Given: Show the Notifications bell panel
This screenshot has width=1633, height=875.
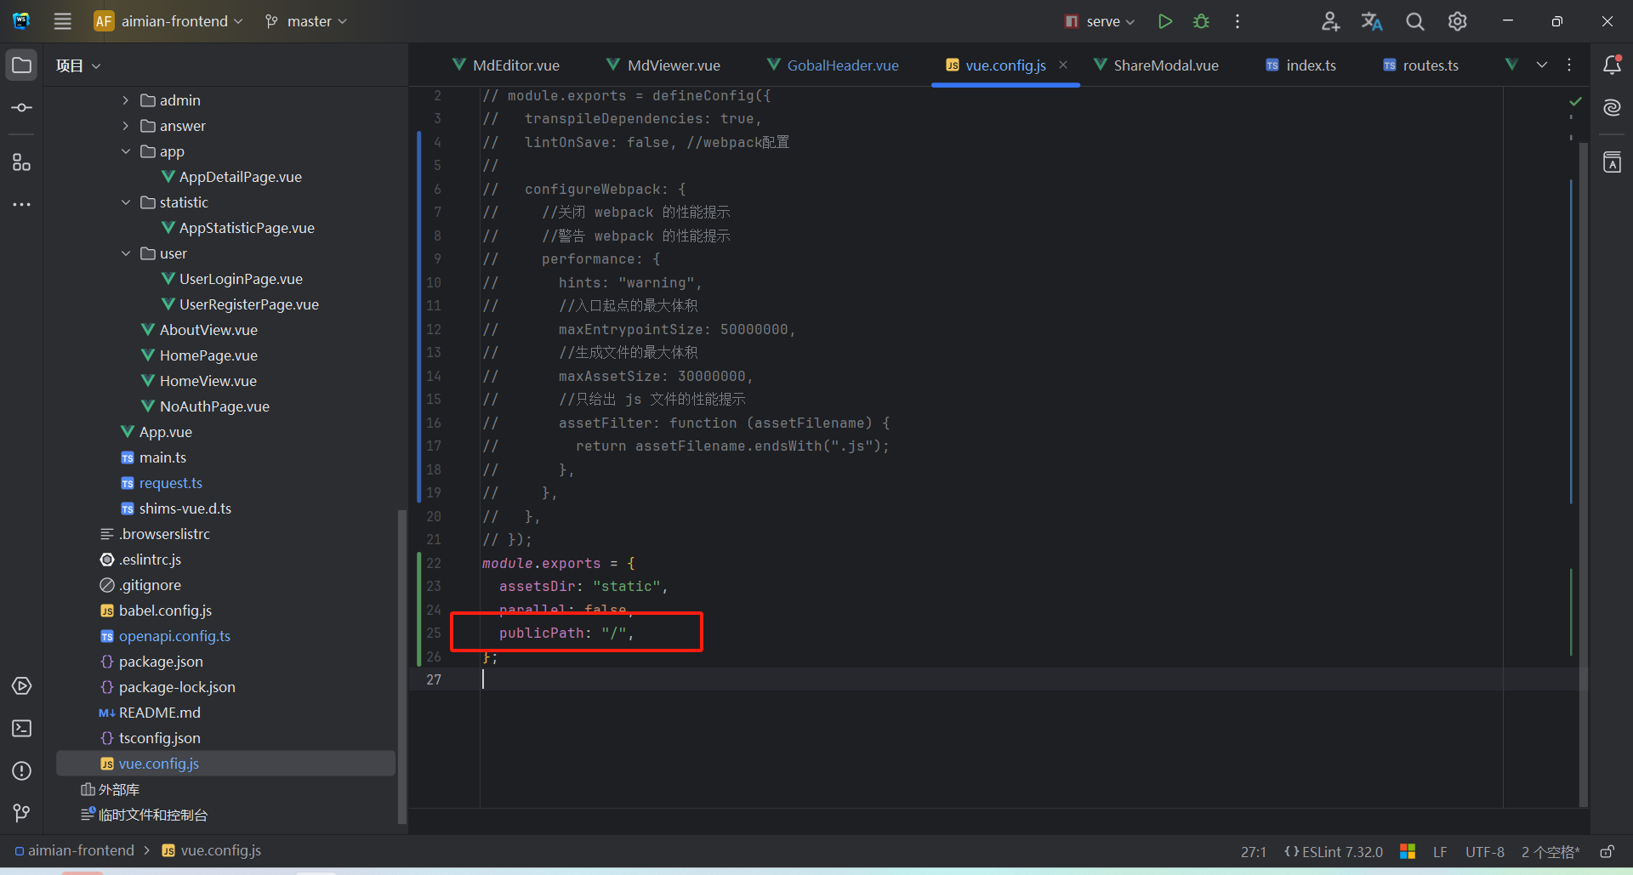Looking at the screenshot, I should pyautogui.click(x=1612, y=65).
